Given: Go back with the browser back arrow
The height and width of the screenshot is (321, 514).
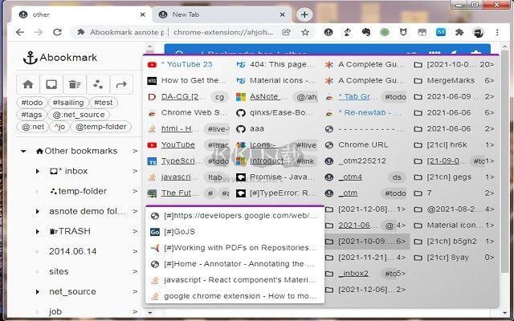Looking at the screenshot, I should coord(20,32).
